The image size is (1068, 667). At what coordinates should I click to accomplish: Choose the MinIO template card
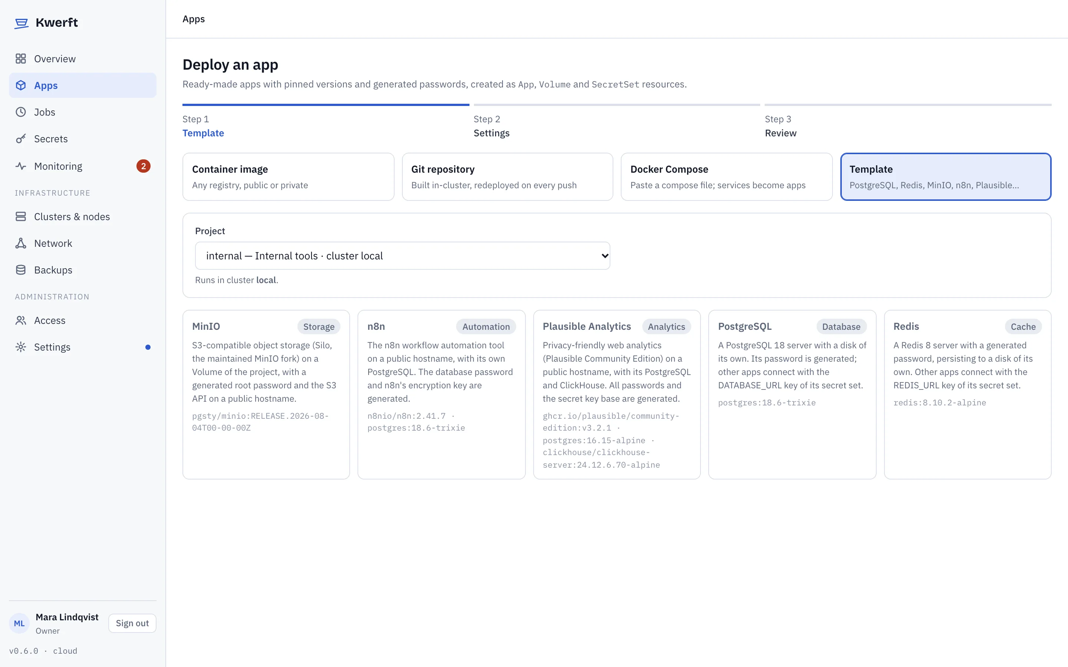tap(266, 395)
